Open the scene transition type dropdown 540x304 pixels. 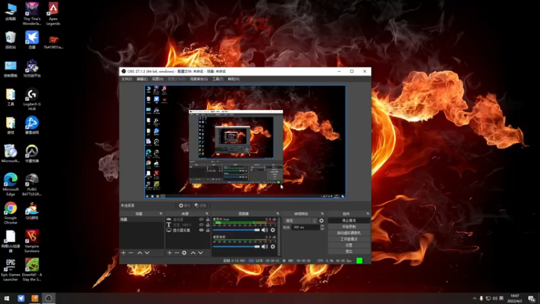pos(300,221)
